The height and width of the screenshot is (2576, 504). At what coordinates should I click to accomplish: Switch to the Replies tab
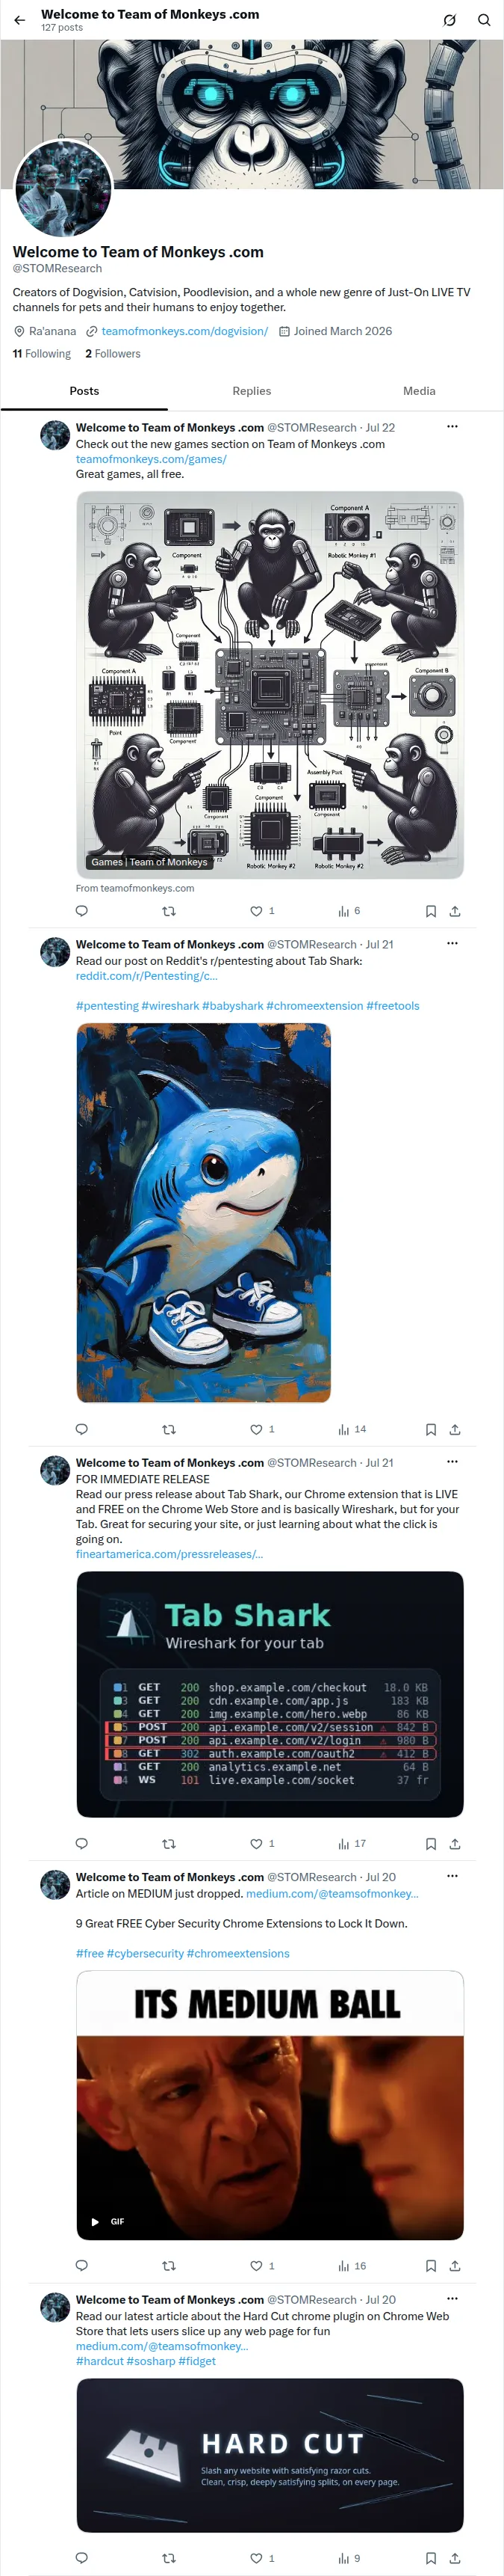click(252, 391)
